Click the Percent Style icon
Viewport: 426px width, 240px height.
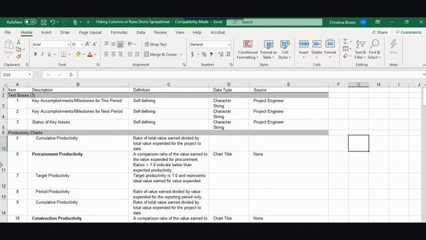pyautogui.click(x=204, y=55)
